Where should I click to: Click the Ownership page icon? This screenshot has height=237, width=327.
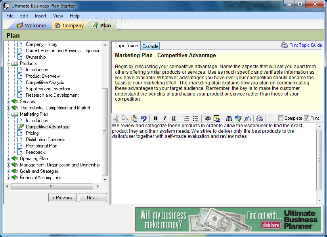20,57
